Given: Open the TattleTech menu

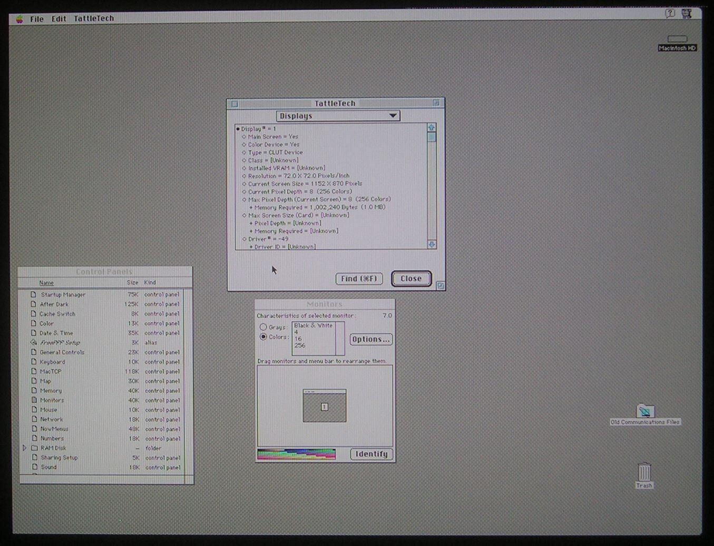Looking at the screenshot, I should [94, 18].
